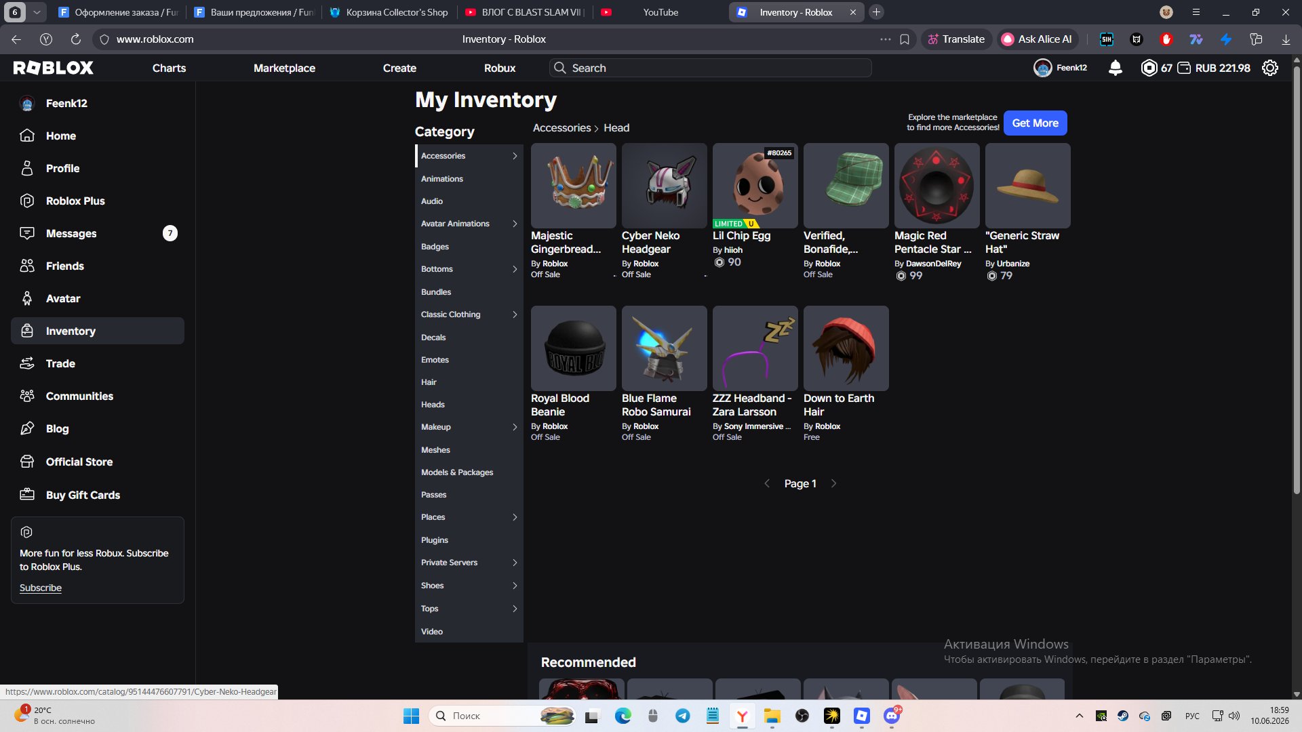Open the Cyber Neko Headgear thumbnail
The image size is (1302, 732).
point(664,185)
